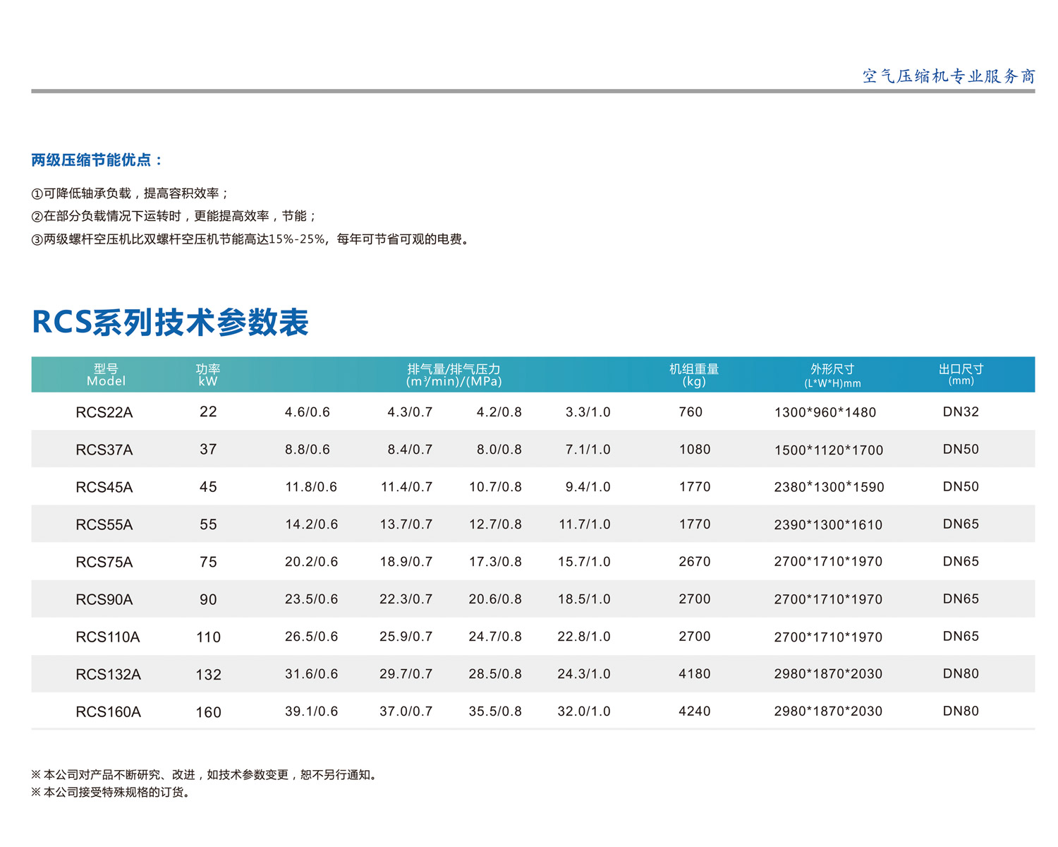Screen dimensions: 1058x847
Task: Click the 排气量/排气压力 column header
Action: (454, 375)
